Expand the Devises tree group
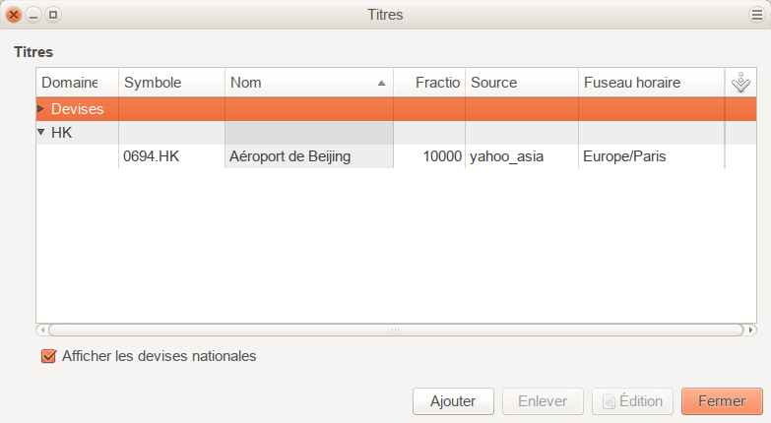 (41, 108)
